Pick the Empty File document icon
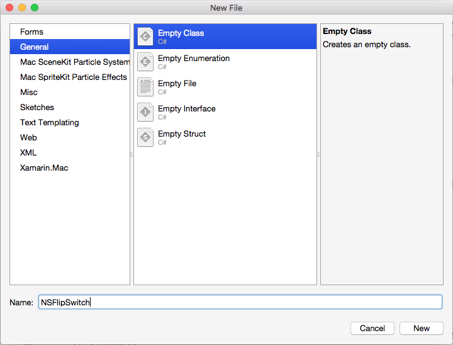The height and width of the screenshot is (345, 453). pos(145,87)
